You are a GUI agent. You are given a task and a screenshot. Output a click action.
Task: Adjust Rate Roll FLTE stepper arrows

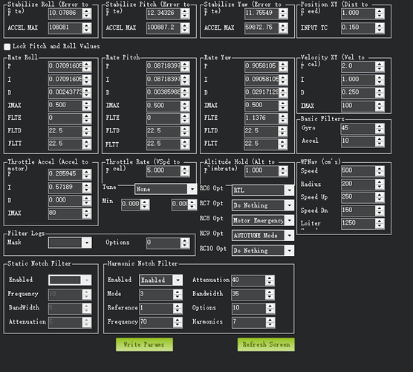87,118
